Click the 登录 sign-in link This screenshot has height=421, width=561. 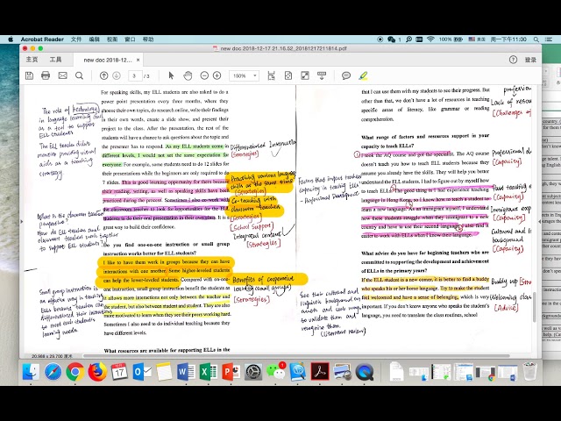click(530, 60)
